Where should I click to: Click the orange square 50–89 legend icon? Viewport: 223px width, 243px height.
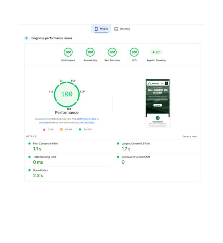62,129
